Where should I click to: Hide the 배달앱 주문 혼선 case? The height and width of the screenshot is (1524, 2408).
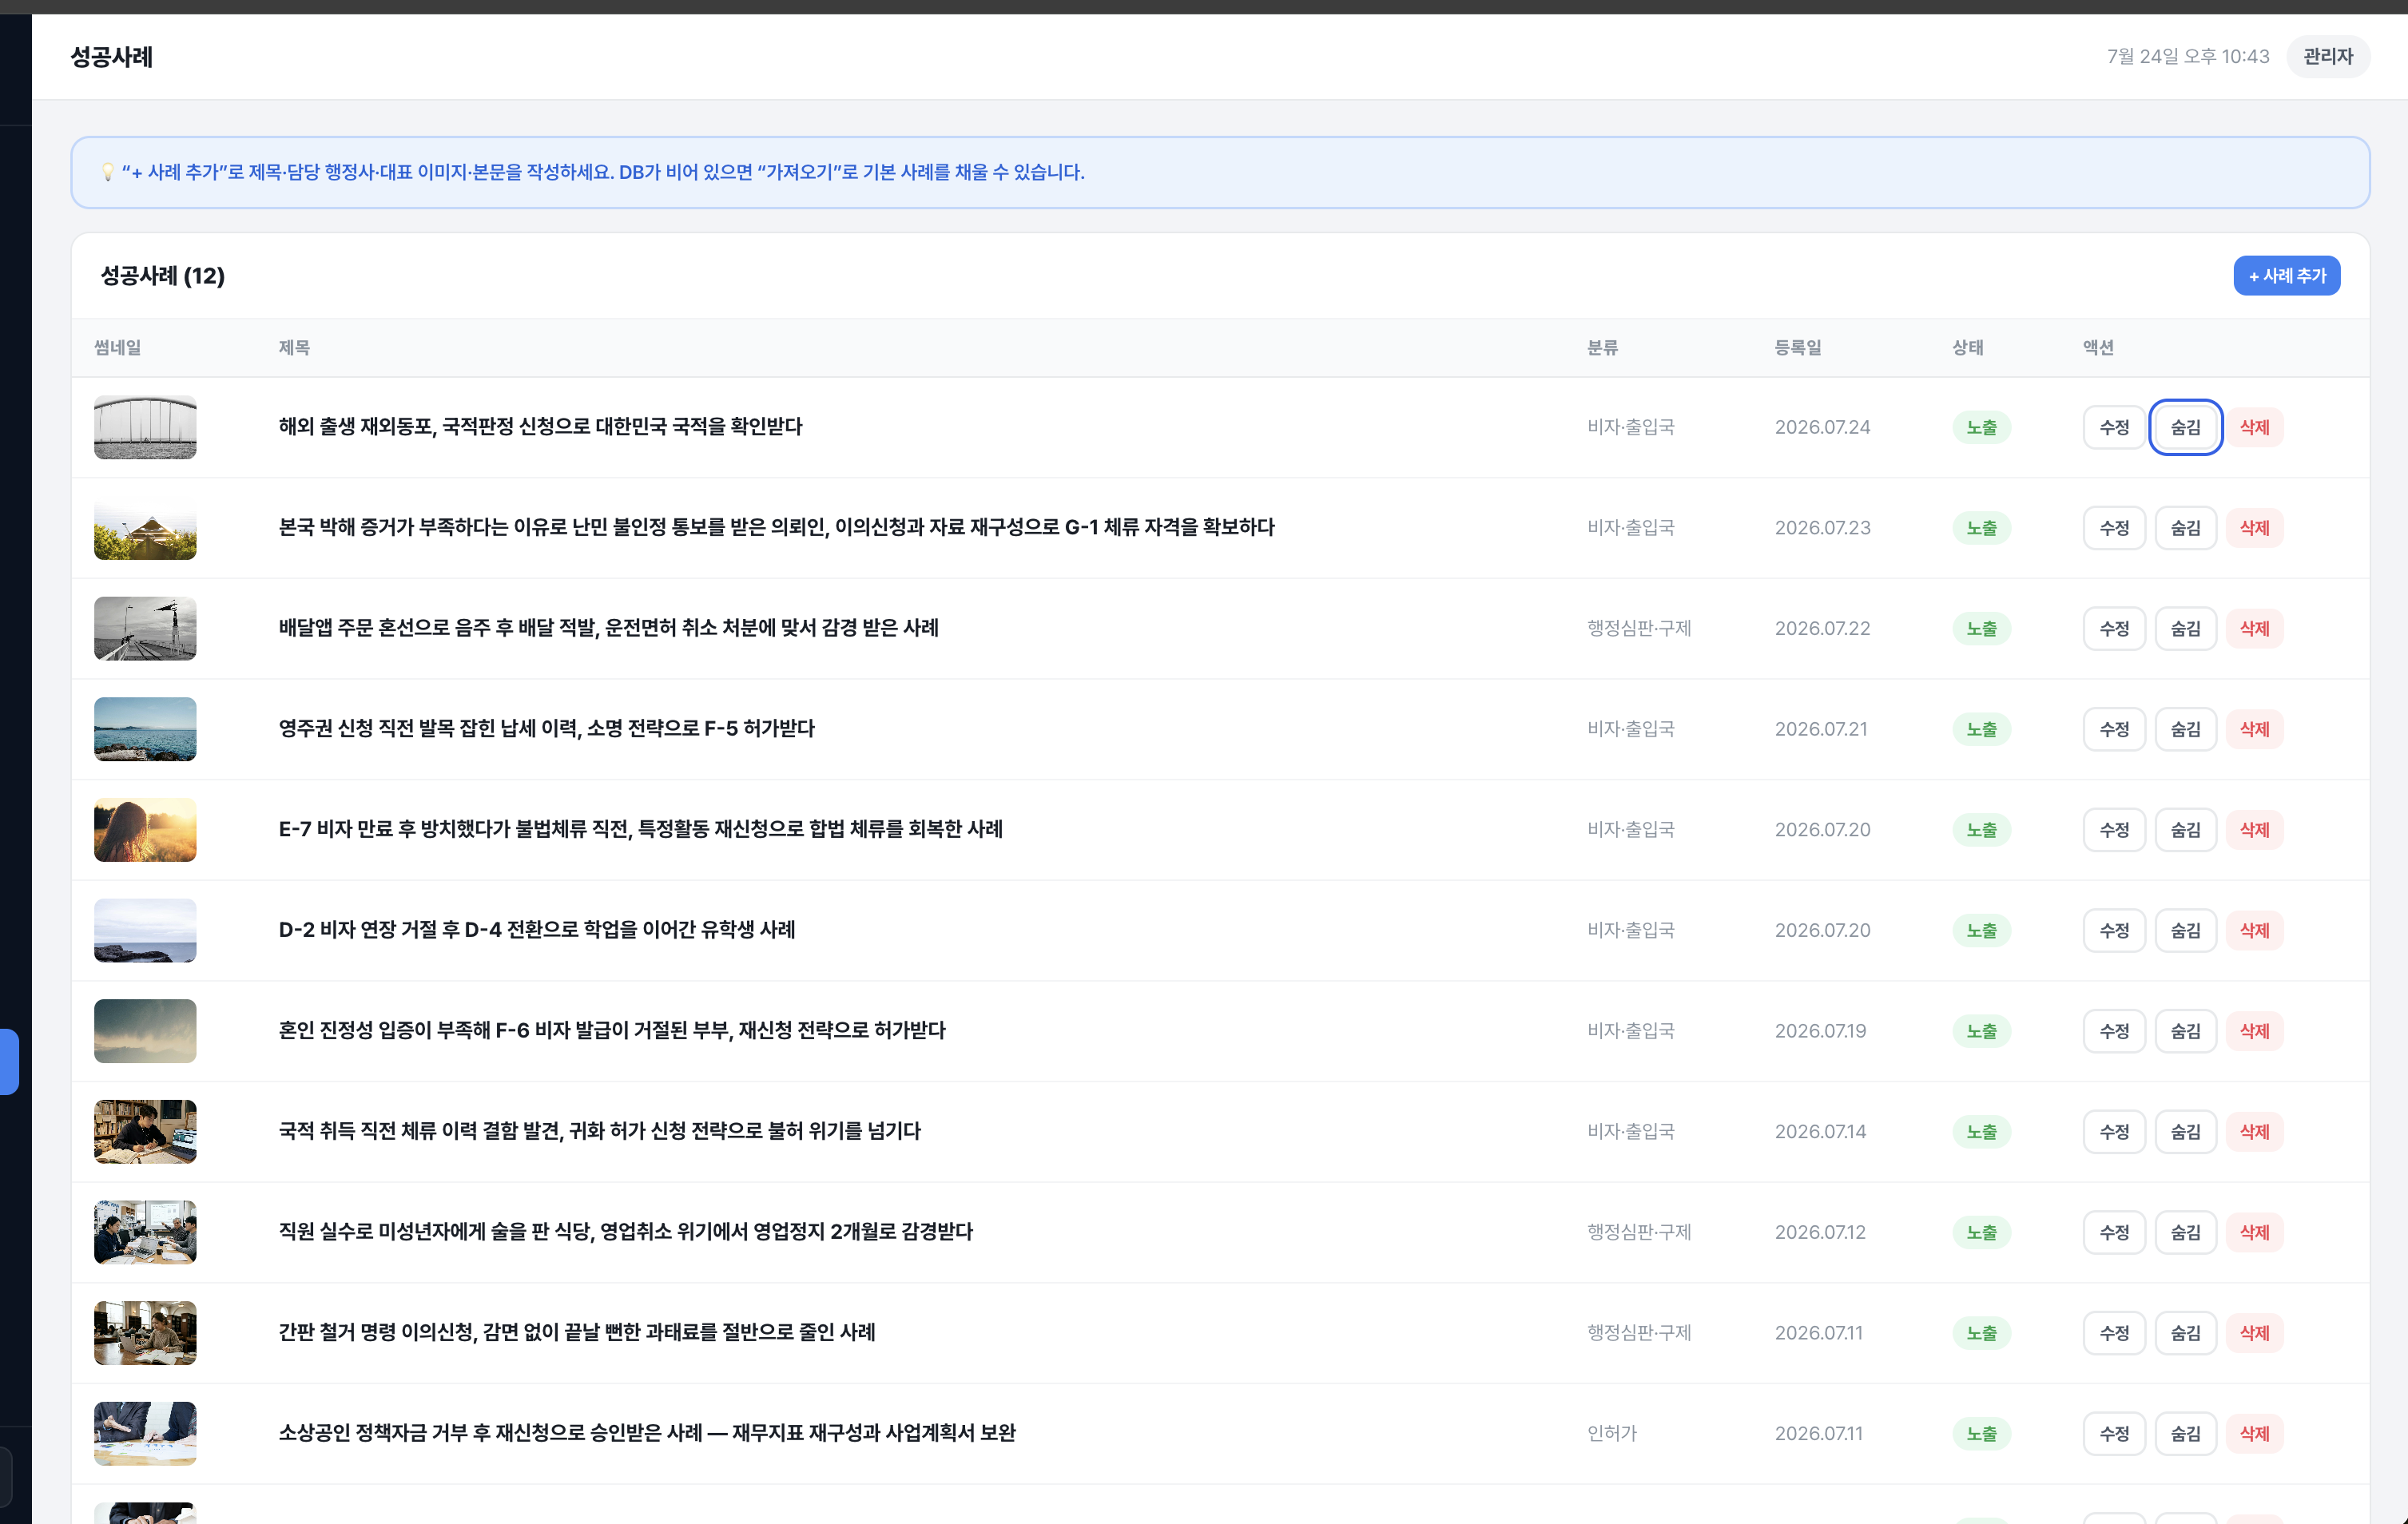click(2185, 628)
